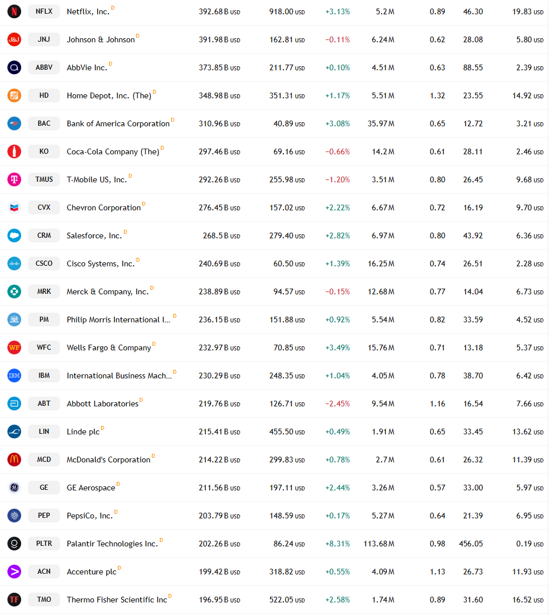The image size is (549, 615).
Task: Click the Cisco logo icon
Action: pos(14,263)
